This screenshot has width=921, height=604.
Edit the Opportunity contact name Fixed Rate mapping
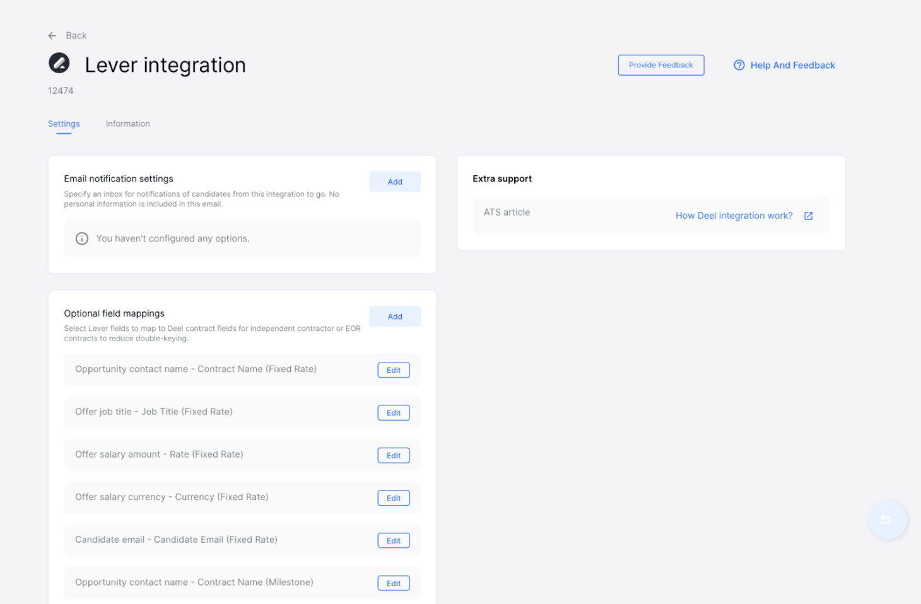coord(393,369)
